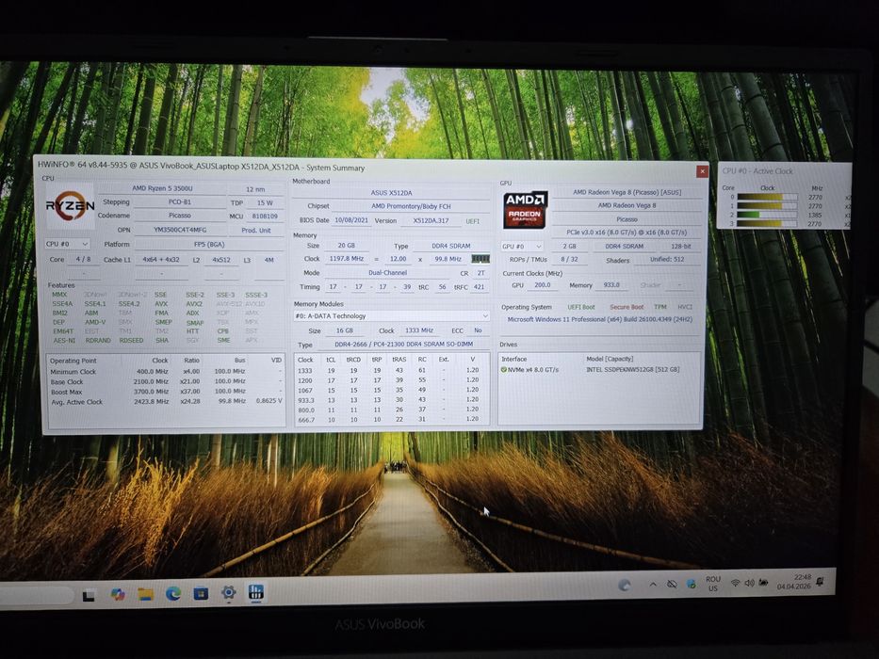Open the A-DATA Technology memory module dropdown
This screenshot has height=659, width=879.
pos(391,316)
